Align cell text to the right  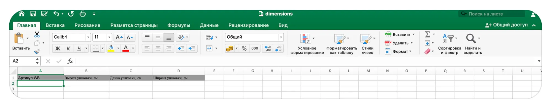pos(169,49)
